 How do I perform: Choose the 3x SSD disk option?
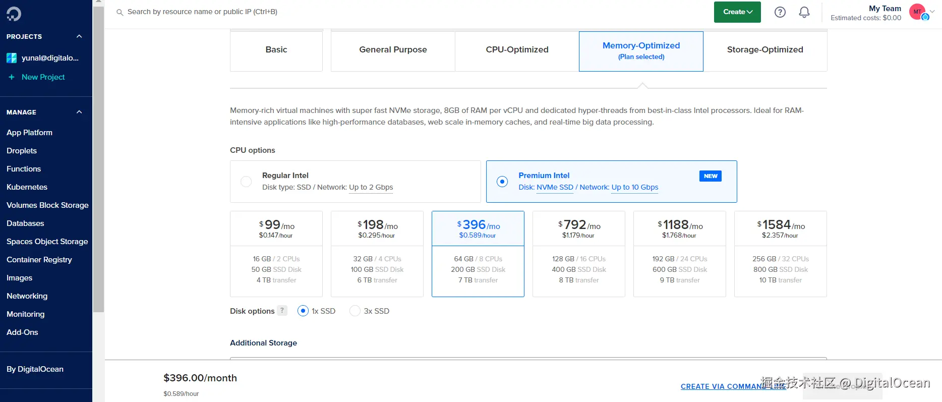pos(355,311)
